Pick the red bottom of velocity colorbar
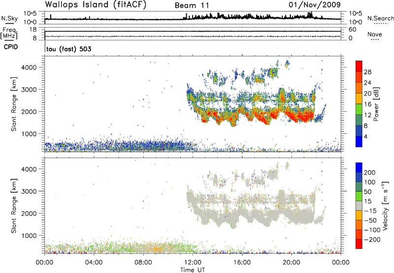 pos(359,244)
